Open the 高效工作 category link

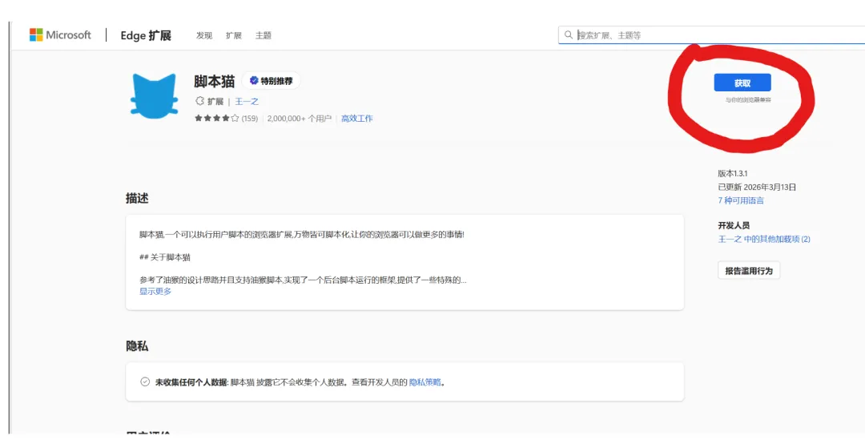[x=357, y=118]
